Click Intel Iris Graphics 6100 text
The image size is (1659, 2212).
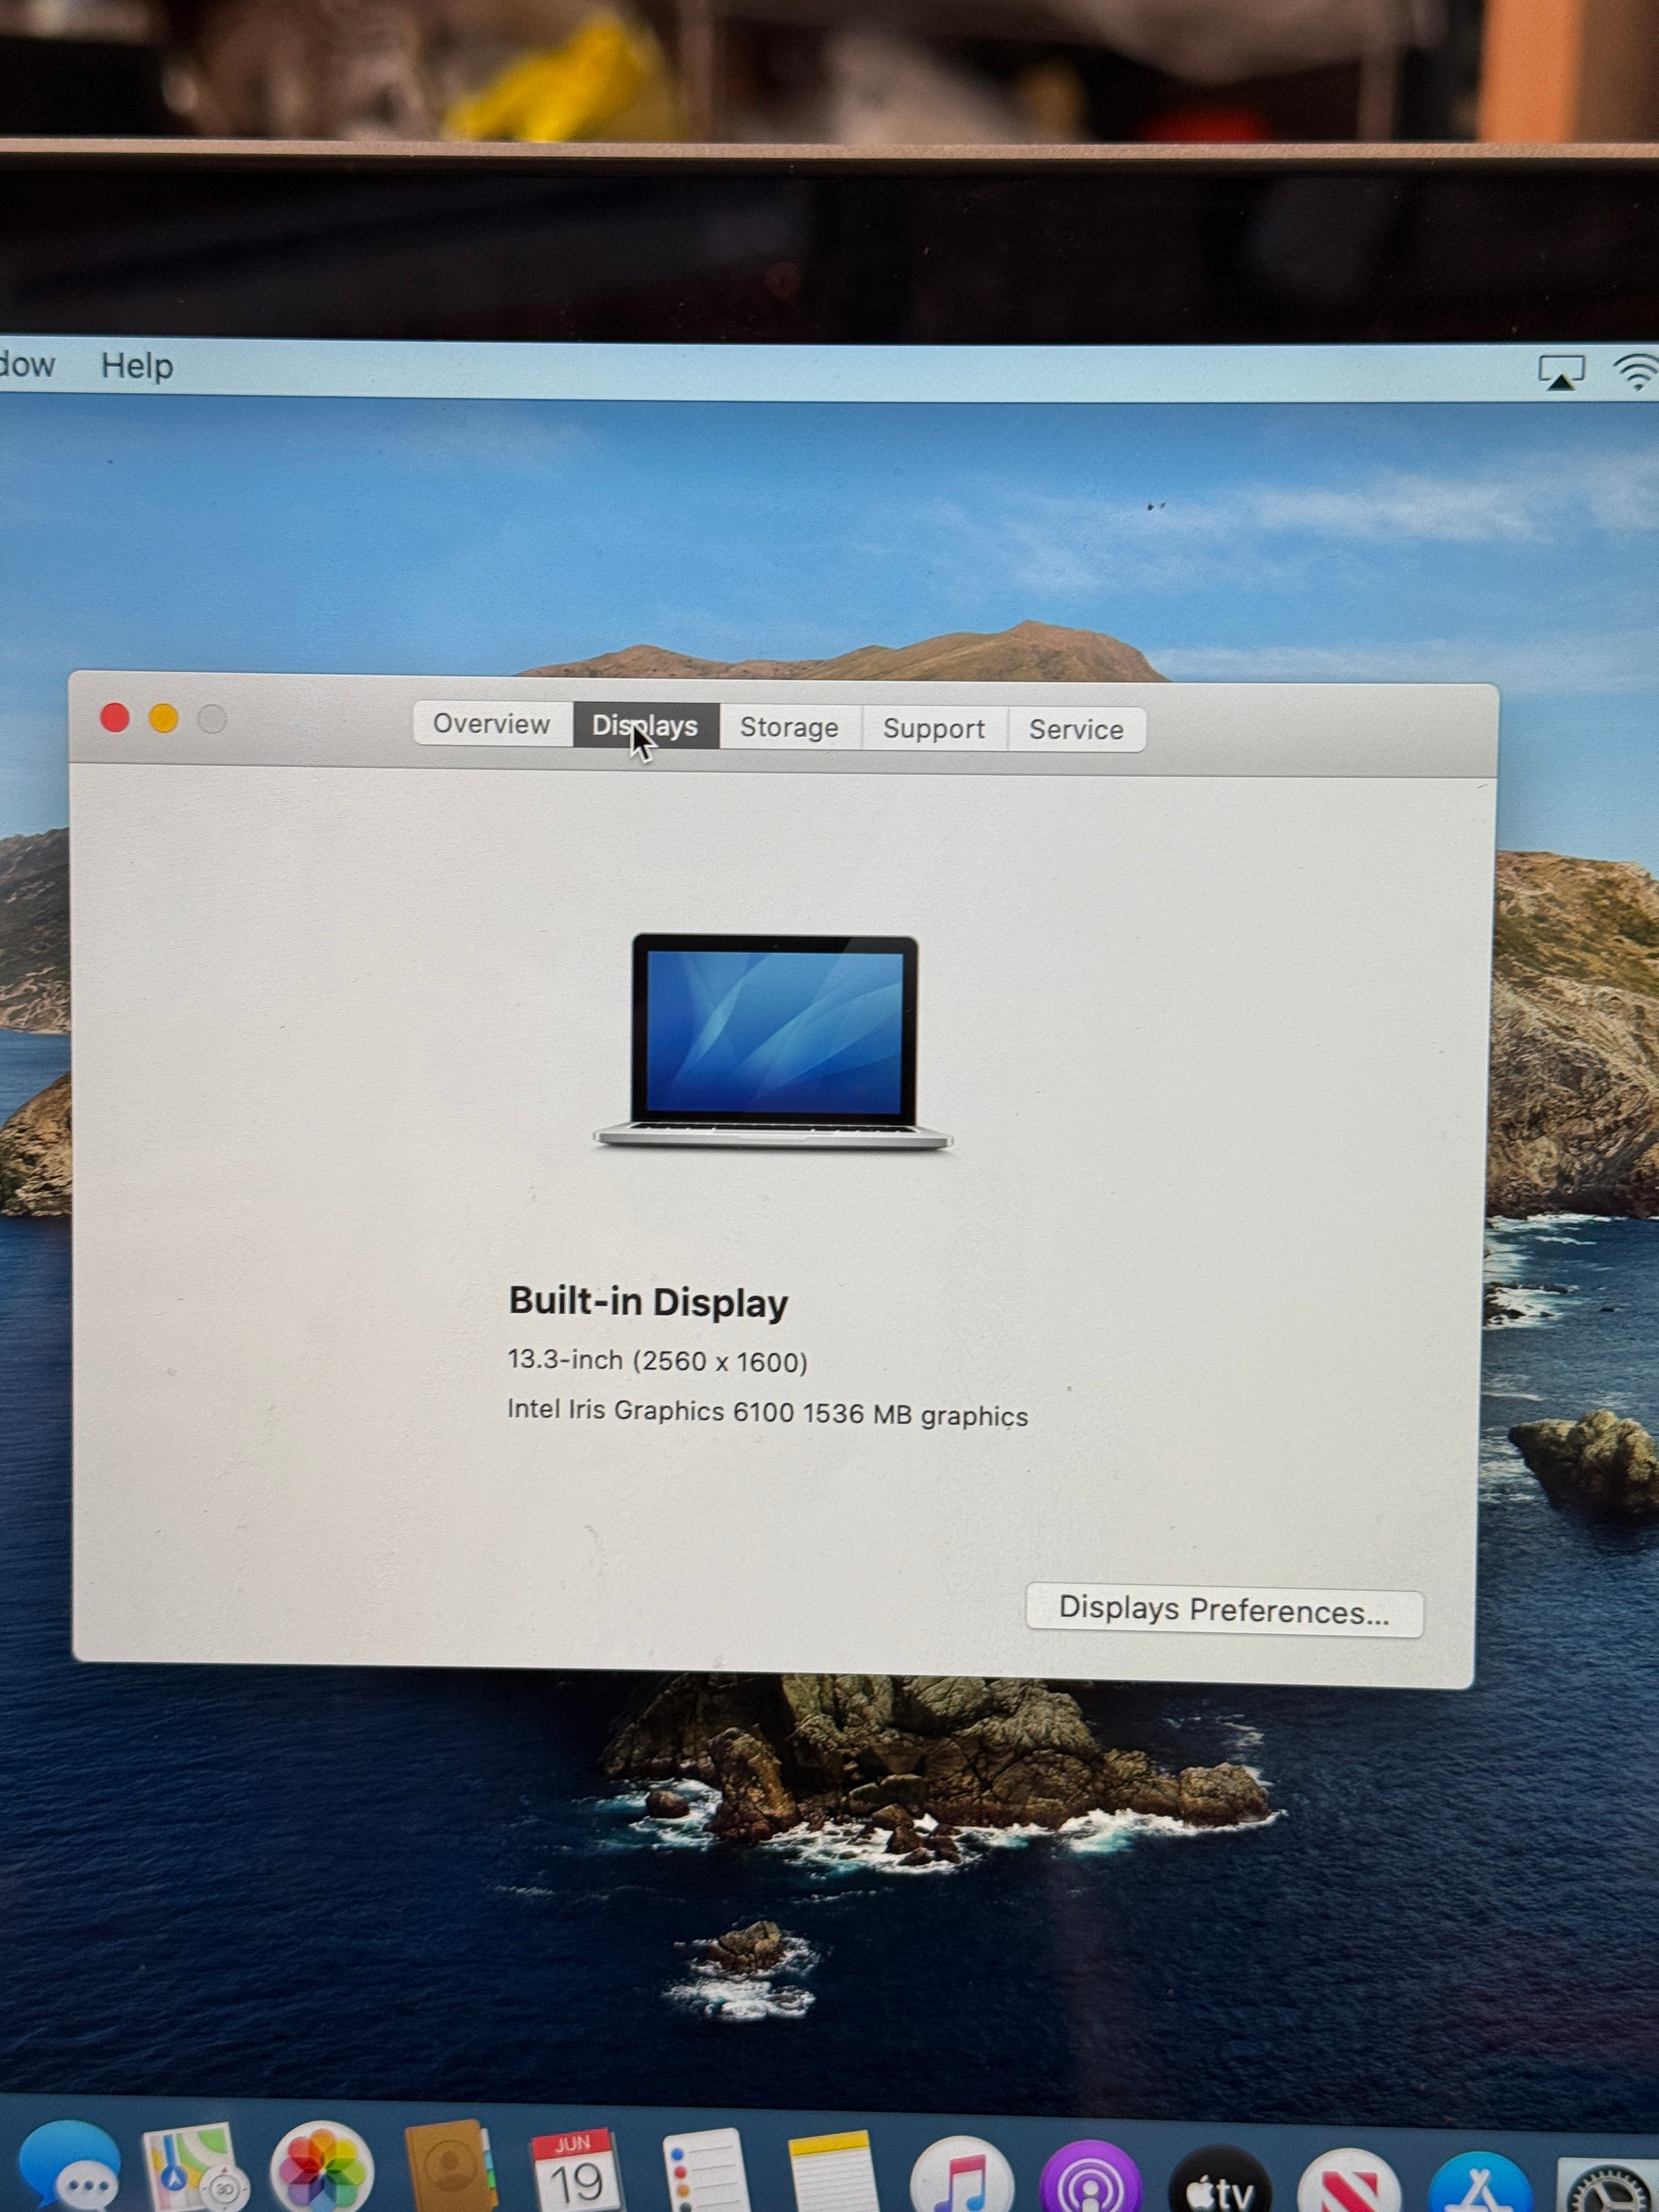pos(768,1413)
